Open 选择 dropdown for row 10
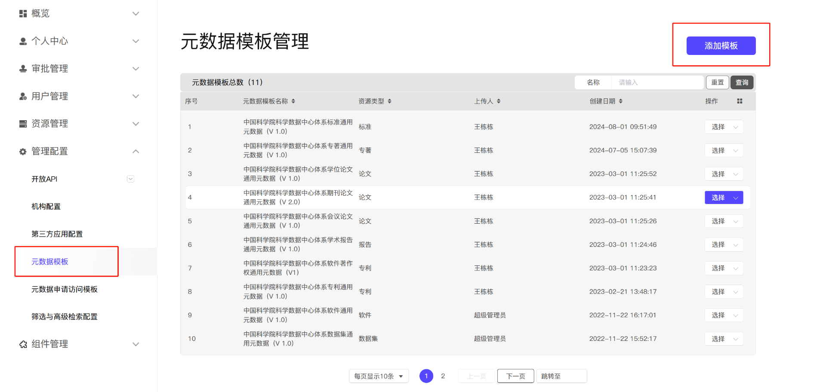Viewport: 826px width, 392px height. point(724,339)
